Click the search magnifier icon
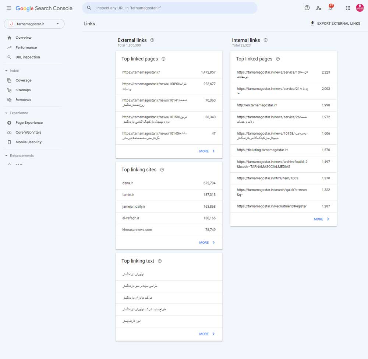Image resolution: width=368 pixels, height=359 pixels. tap(89, 8)
